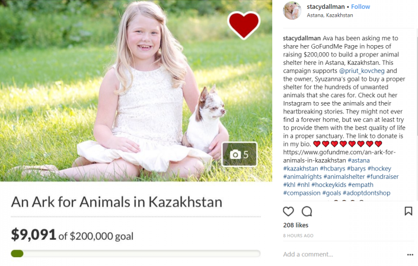Click the 8 hours ago timestamp
Image resolution: width=418 pixels, height=266 pixels.
pos(299,236)
